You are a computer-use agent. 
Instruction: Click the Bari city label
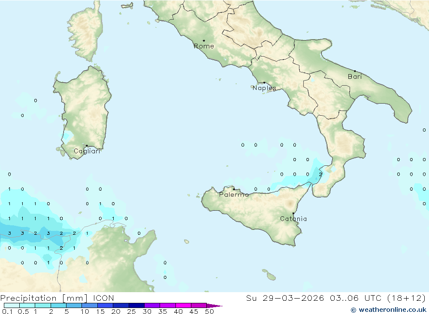pyautogui.click(x=355, y=77)
